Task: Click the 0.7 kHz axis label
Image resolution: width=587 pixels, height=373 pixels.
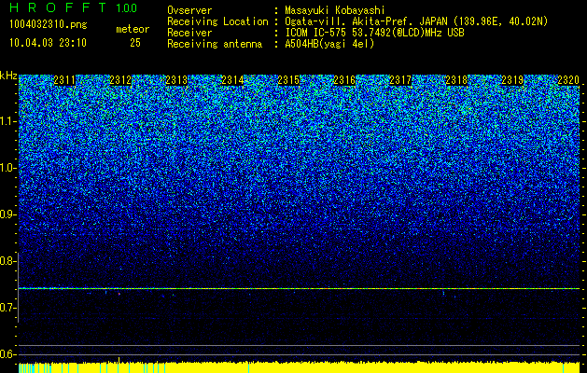Action: point(7,308)
